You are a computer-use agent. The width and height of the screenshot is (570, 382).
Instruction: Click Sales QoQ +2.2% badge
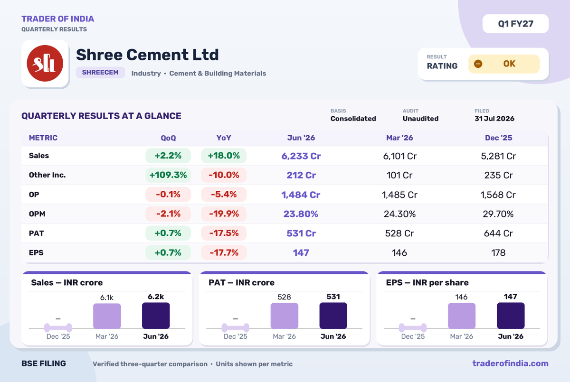click(168, 156)
